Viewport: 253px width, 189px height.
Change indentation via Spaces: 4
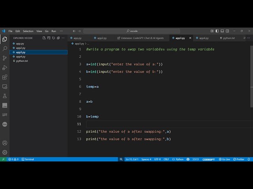tap(146, 159)
